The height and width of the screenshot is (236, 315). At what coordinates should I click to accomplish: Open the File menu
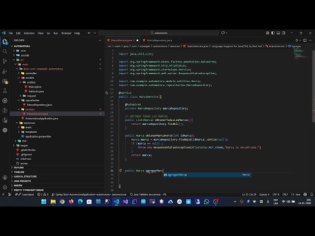coord(11,33)
